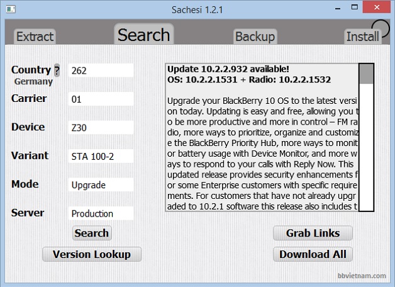Click the 'OS: 10.2.2.1531 + Radio' line
Viewport: 395px width, 287px height.
[x=249, y=80]
